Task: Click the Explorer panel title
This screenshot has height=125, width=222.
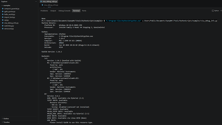Action: [x=5, y=2]
